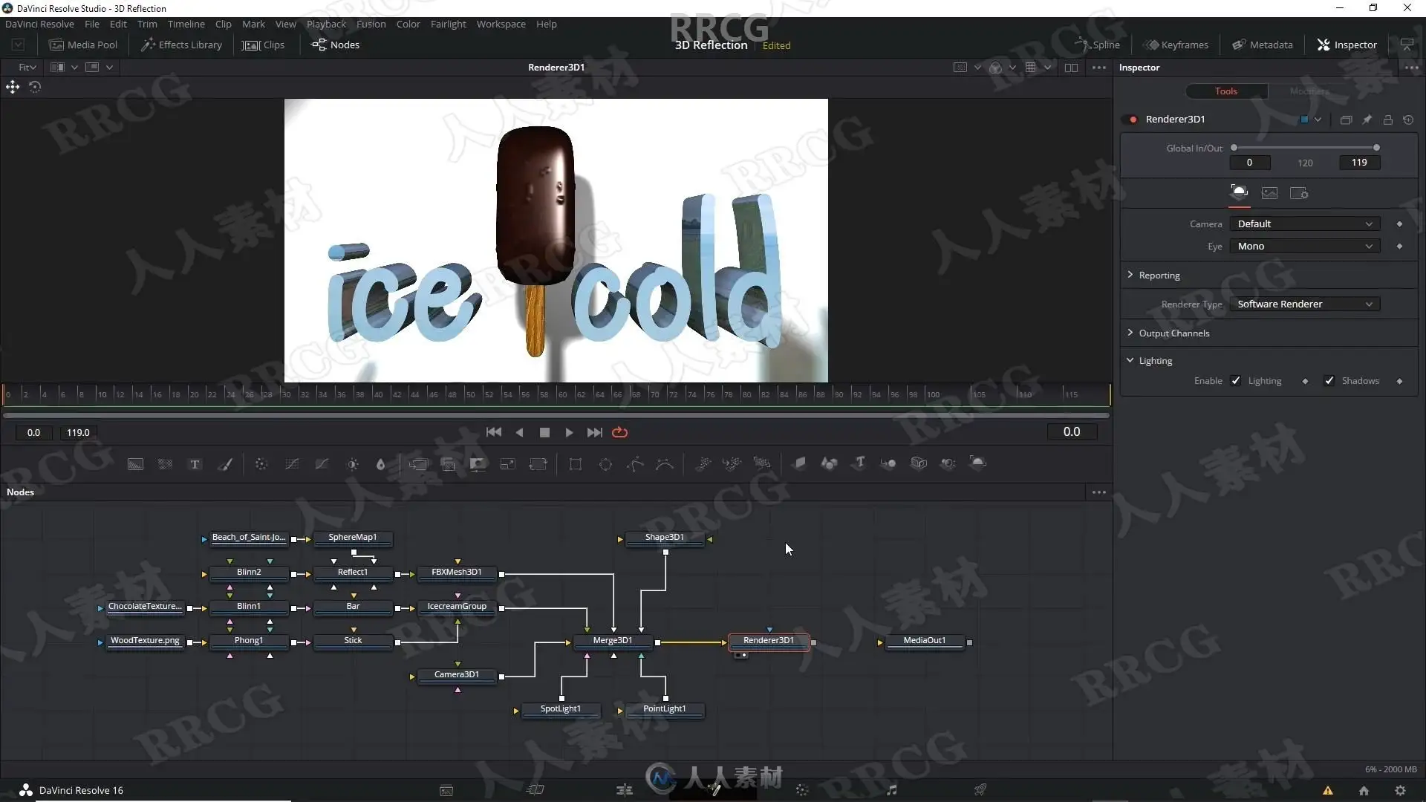
Task: Add a Shape 3D tool from the toolbar
Action: pos(829,463)
